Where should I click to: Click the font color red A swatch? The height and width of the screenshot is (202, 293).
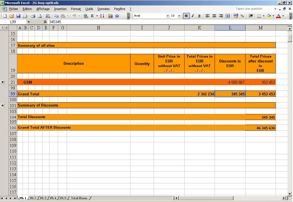(x=278, y=16)
